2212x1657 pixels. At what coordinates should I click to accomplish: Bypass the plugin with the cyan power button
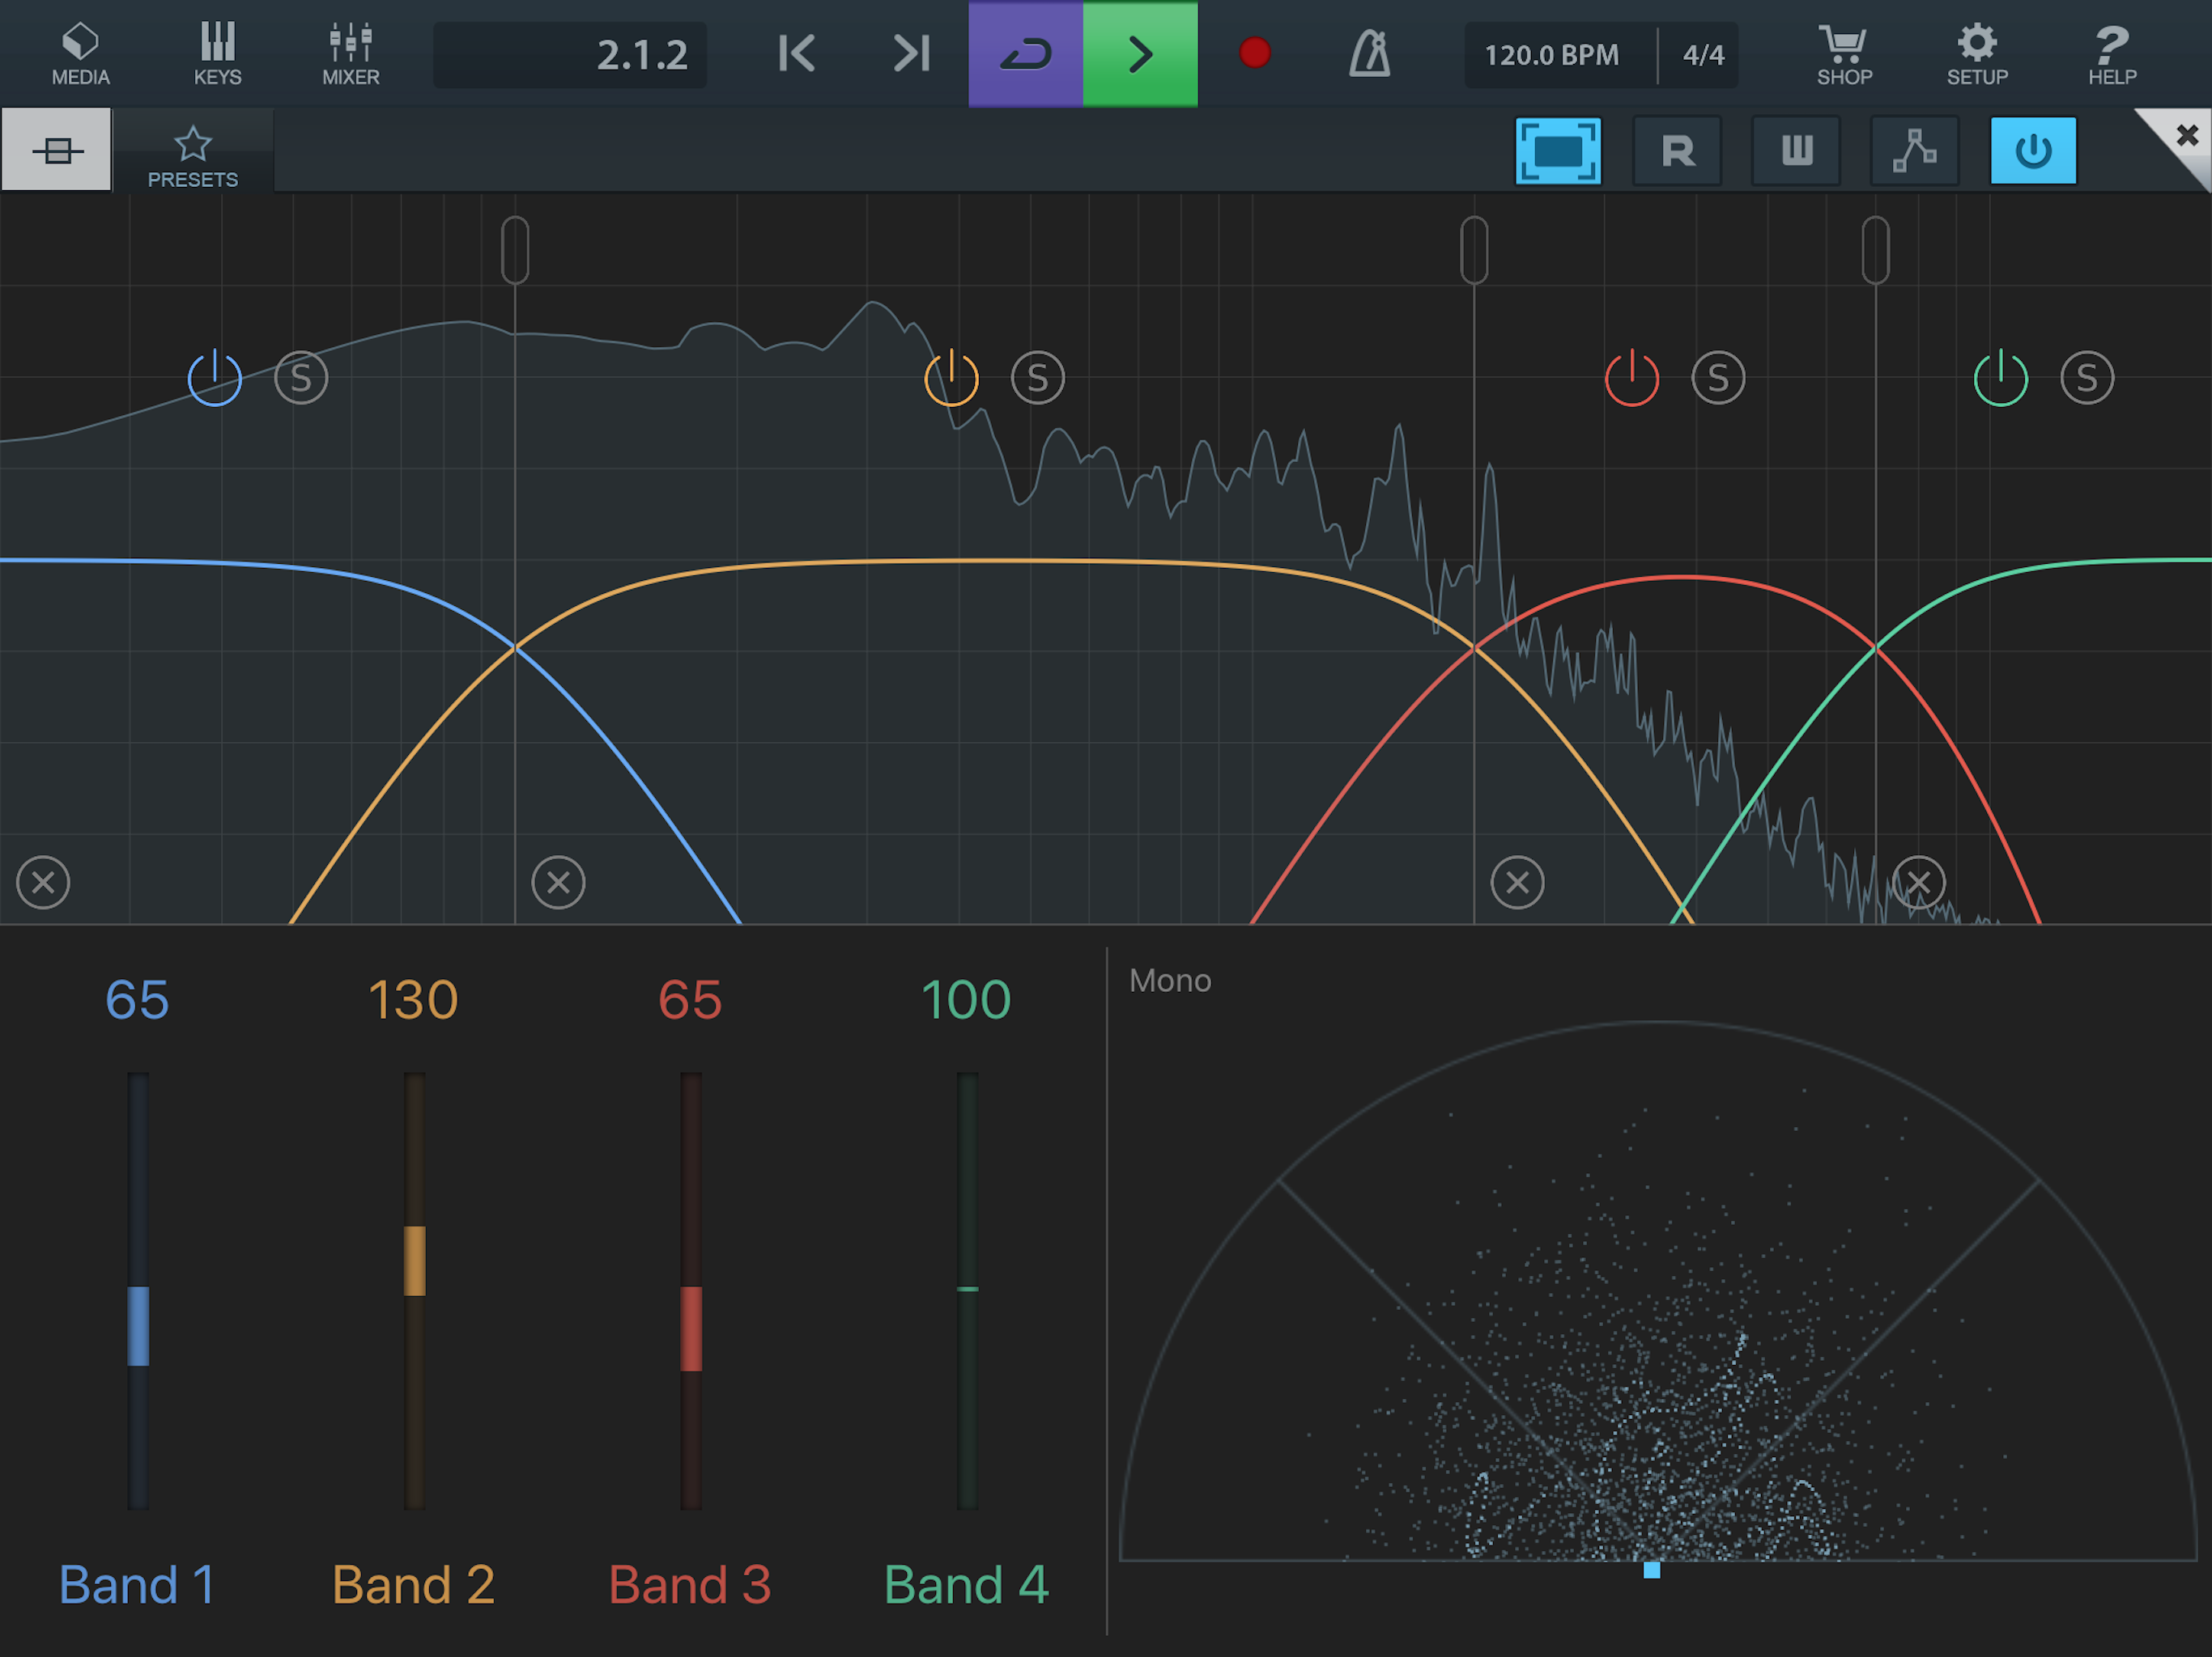pos(2033,151)
